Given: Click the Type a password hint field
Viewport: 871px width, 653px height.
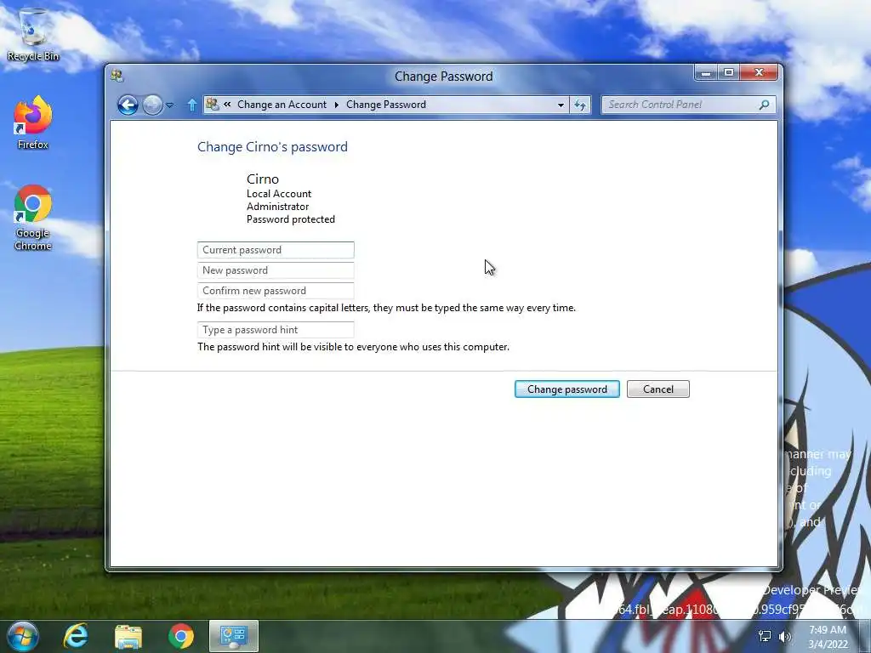Looking at the screenshot, I should coord(276,330).
